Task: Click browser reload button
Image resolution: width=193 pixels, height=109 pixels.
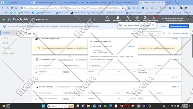Action: 12,8
